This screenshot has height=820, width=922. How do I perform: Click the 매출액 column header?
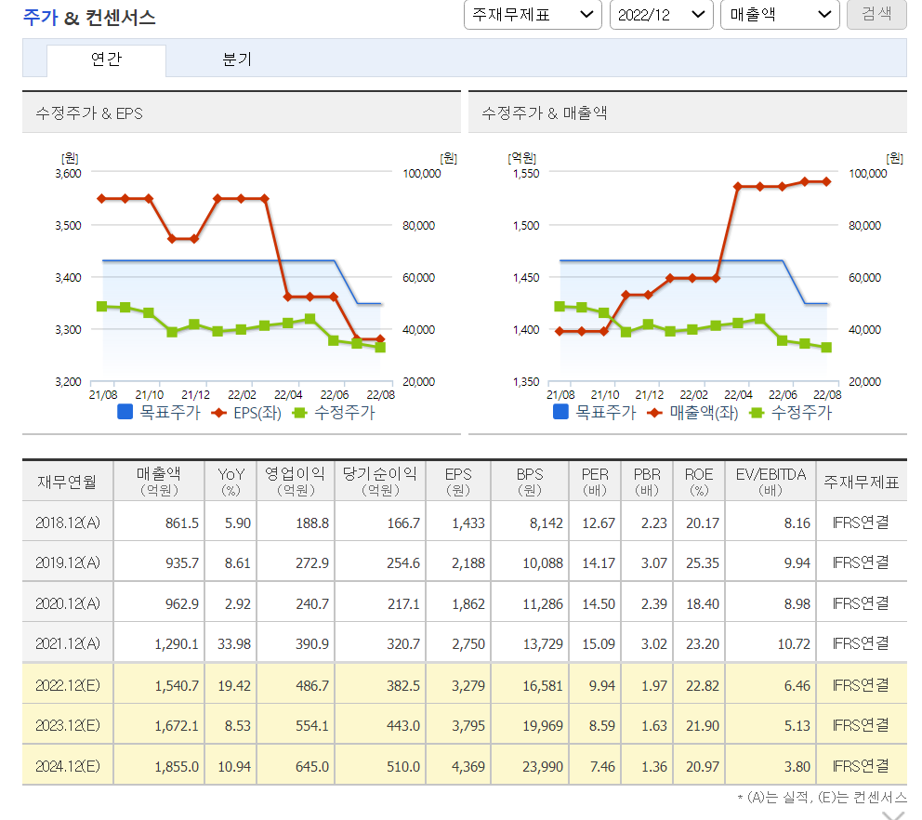click(159, 482)
